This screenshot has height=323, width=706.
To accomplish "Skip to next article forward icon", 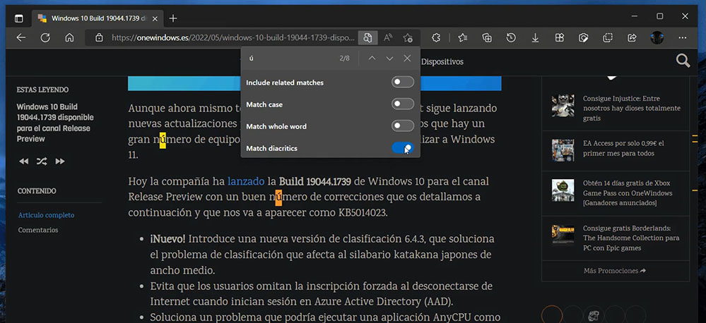I will pos(60,161).
